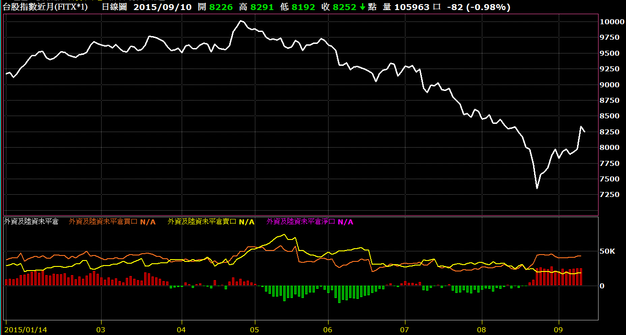Click the 日線圖 chart period label
626x335 pixels.
tap(114, 7)
